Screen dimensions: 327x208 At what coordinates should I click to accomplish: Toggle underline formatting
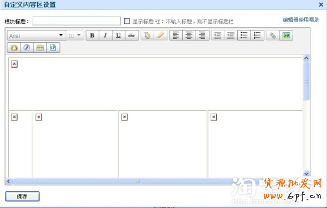119,35
